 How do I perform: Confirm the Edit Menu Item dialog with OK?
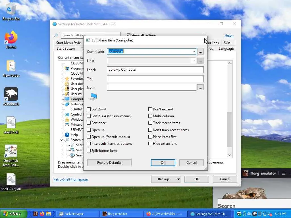tap(163, 163)
